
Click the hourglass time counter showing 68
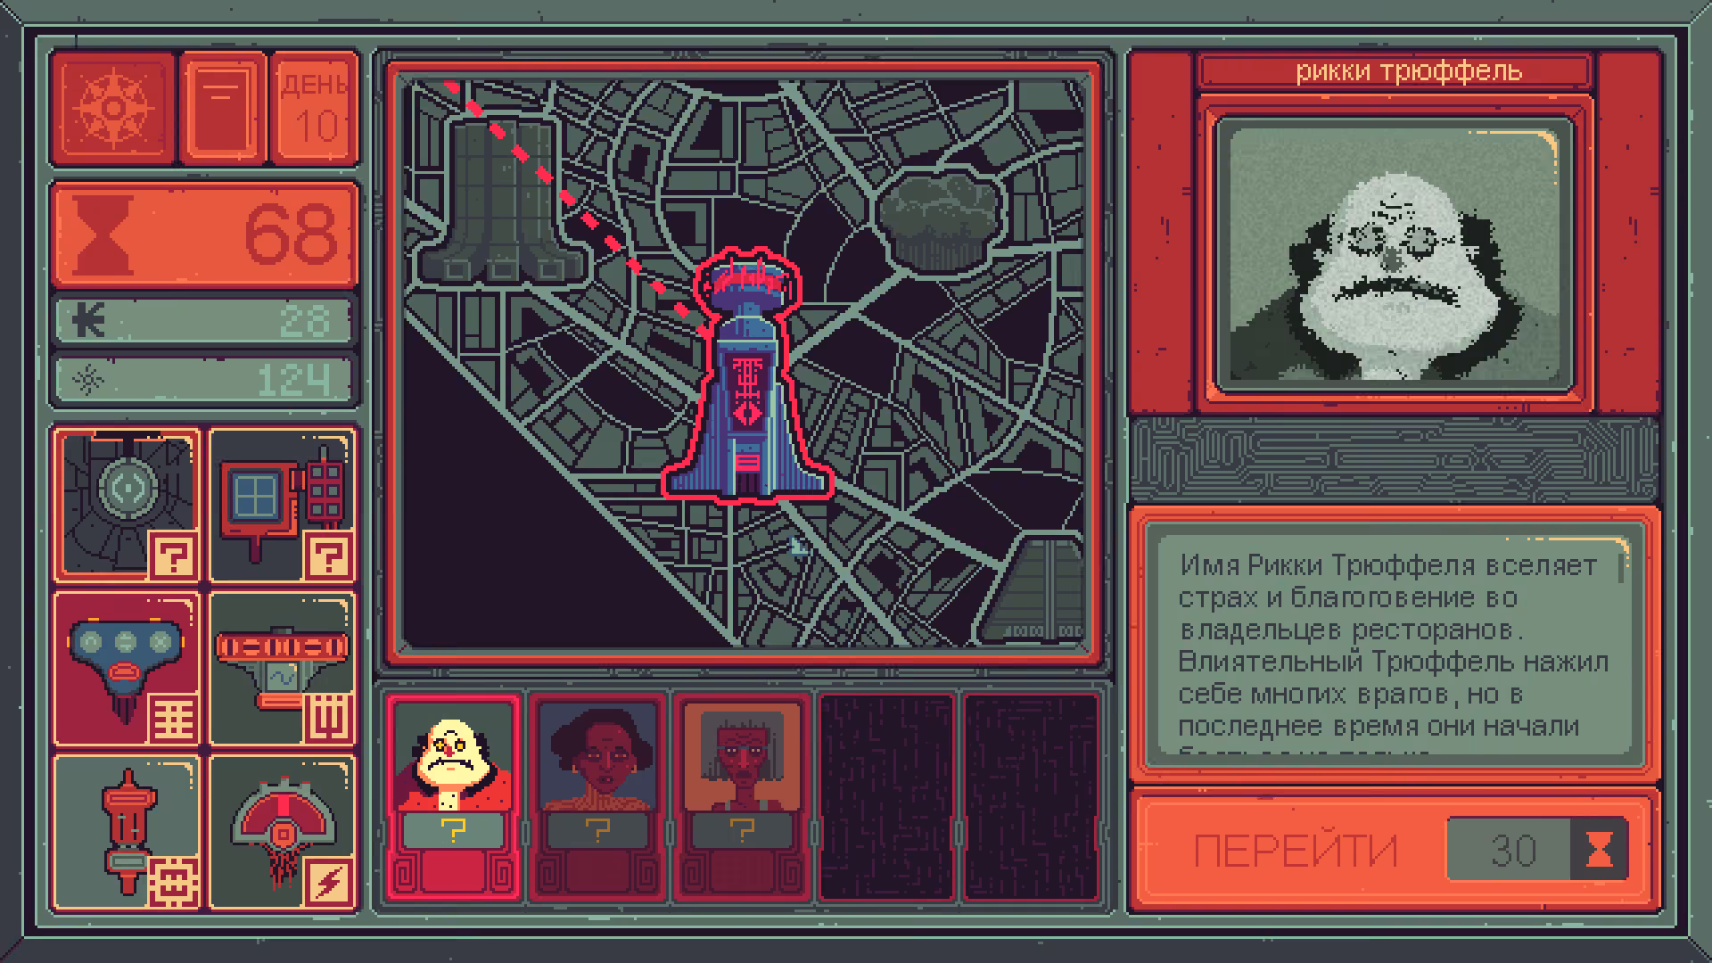tap(205, 235)
